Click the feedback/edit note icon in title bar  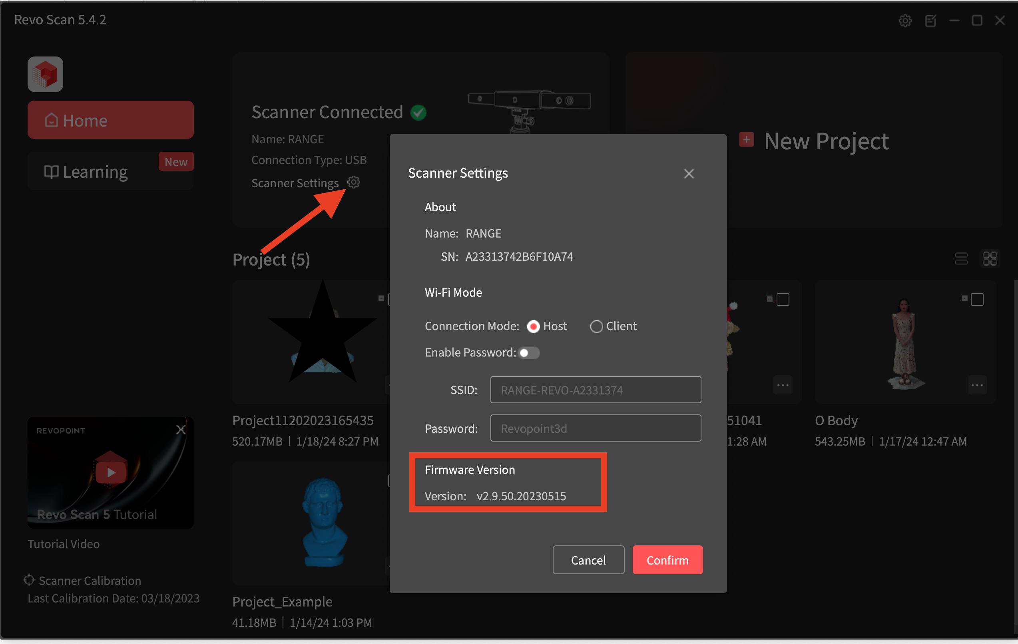pyautogui.click(x=930, y=20)
